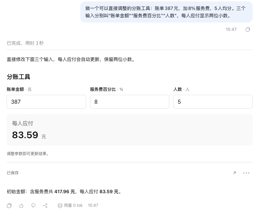
Task: Give the reply a thumbs down
Action: pyautogui.click(x=33, y=206)
